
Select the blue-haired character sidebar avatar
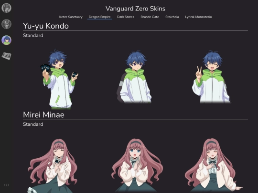(x=6, y=40)
